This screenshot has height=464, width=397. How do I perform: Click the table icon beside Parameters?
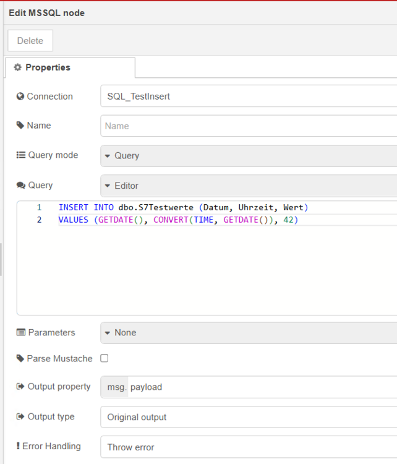pos(21,333)
